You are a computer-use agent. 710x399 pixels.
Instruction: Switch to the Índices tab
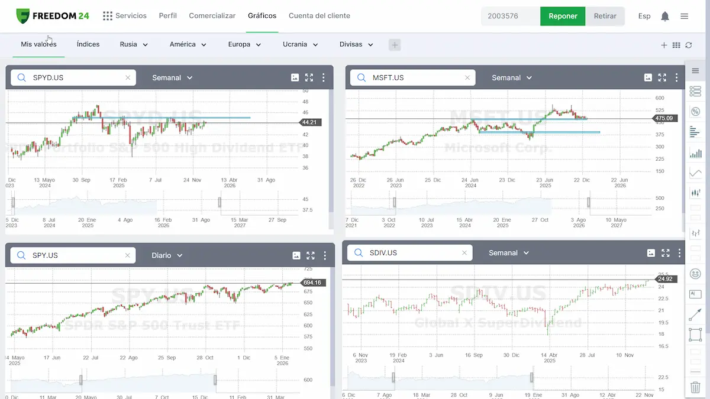click(x=88, y=44)
